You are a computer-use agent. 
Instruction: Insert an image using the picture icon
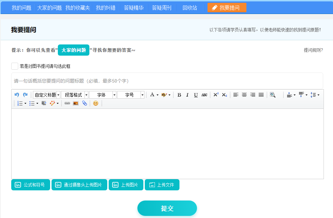click(75, 104)
